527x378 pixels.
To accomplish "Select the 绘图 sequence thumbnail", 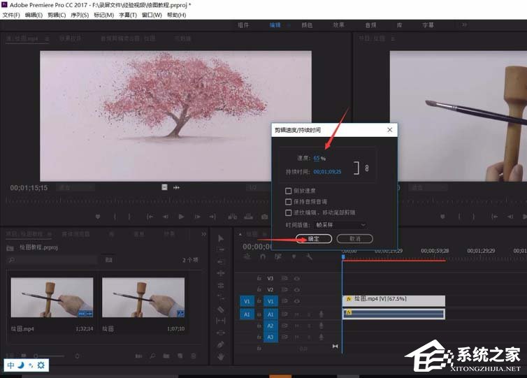I will tap(143, 298).
